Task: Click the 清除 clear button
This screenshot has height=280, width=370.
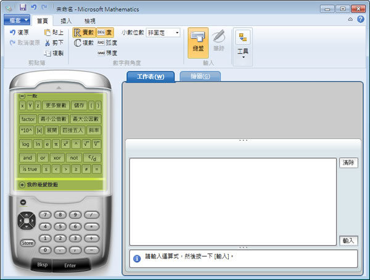Action: (348, 163)
